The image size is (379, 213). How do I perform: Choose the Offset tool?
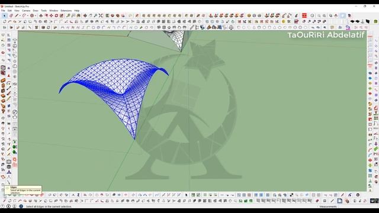pos(46,16)
